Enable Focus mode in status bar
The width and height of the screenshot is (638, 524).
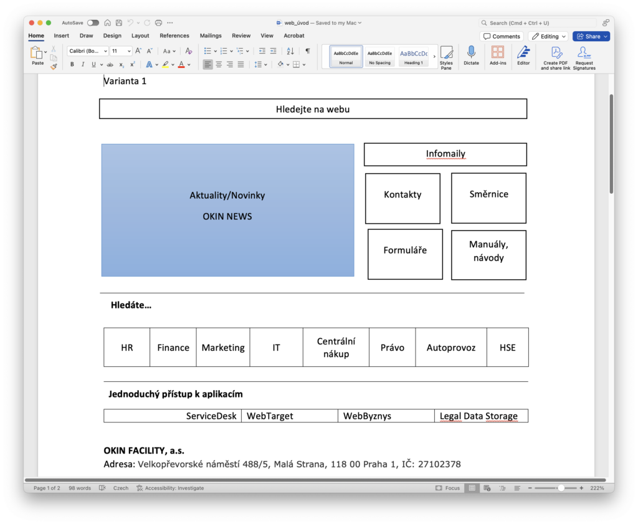tap(447, 488)
